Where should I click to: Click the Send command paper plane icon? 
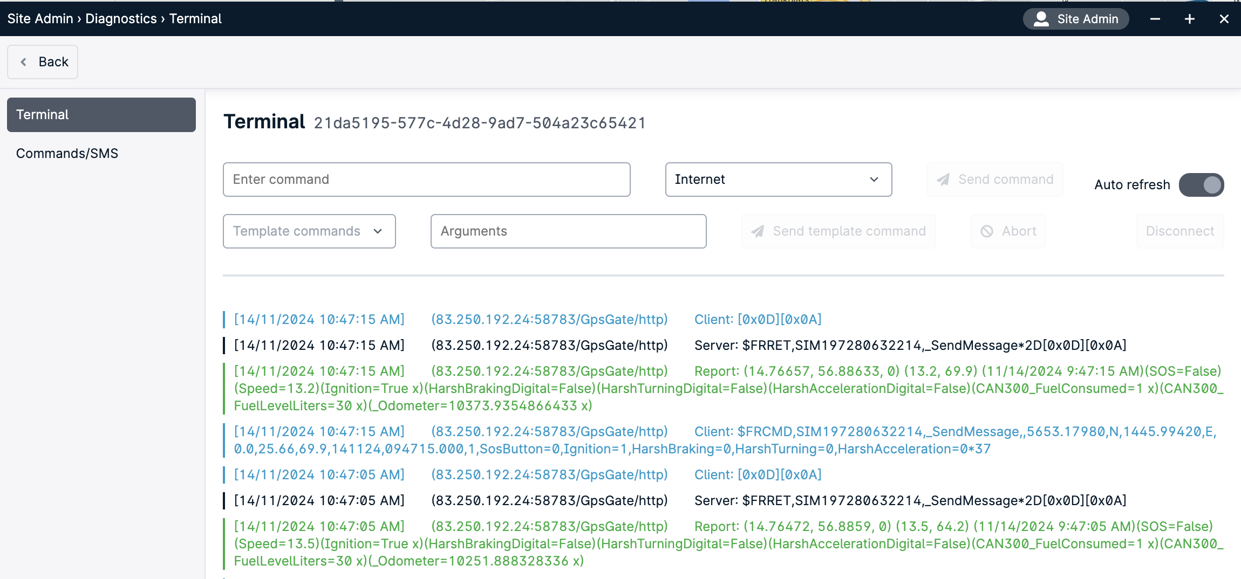click(x=943, y=180)
